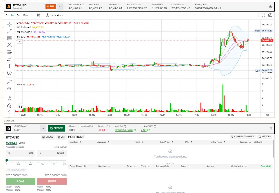Edit the 25x leverage setting
Screen dimensions: 279x193
click(x=61, y=137)
